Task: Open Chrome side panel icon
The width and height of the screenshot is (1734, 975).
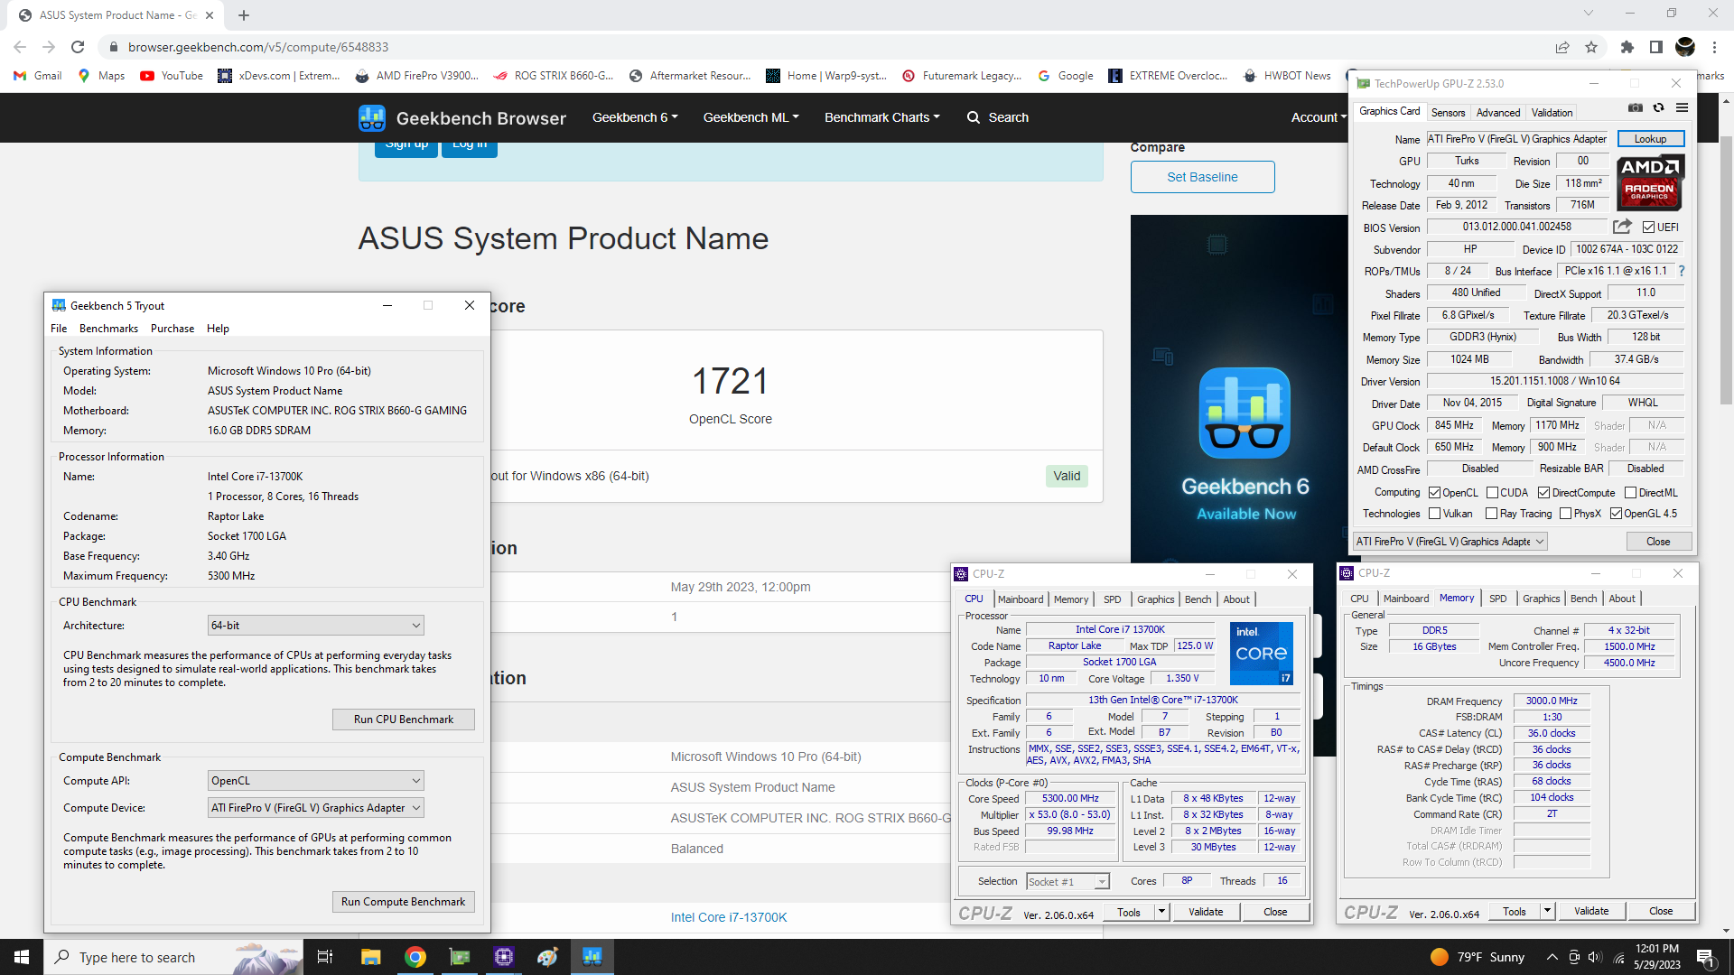Action: point(1655,47)
